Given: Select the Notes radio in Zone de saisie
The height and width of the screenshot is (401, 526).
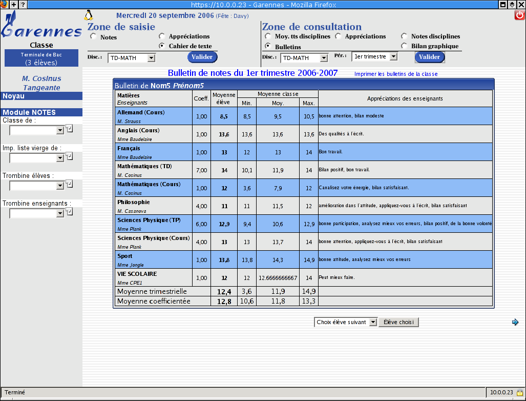Looking at the screenshot, I should (93, 37).
